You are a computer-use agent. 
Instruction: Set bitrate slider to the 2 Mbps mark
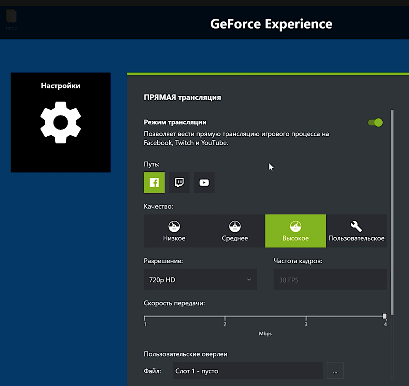(225, 316)
